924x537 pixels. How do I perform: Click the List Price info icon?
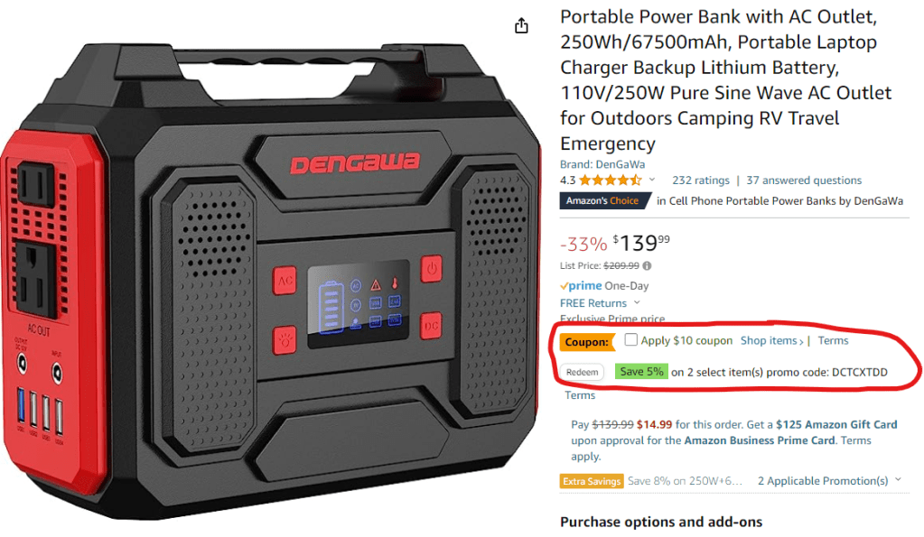pyautogui.click(x=647, y=265)
